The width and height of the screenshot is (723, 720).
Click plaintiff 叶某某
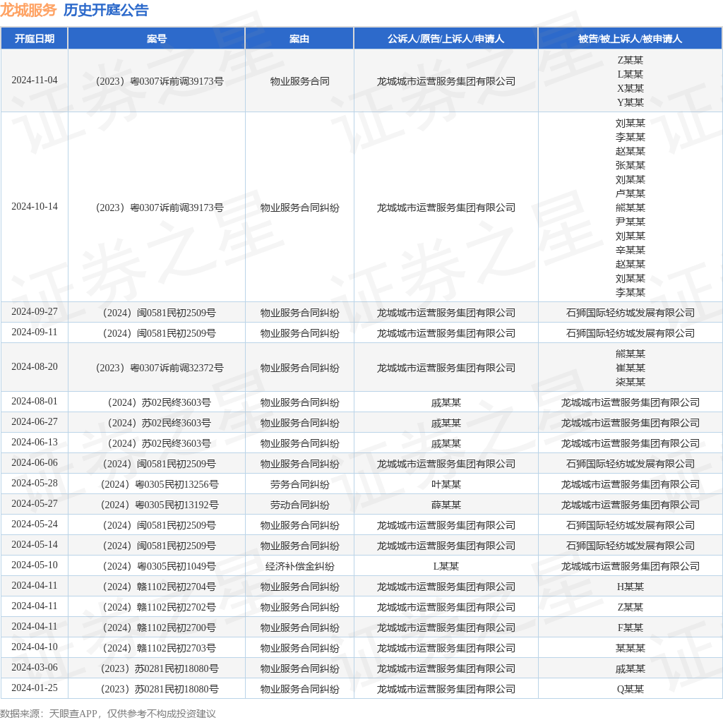(446, 484)
